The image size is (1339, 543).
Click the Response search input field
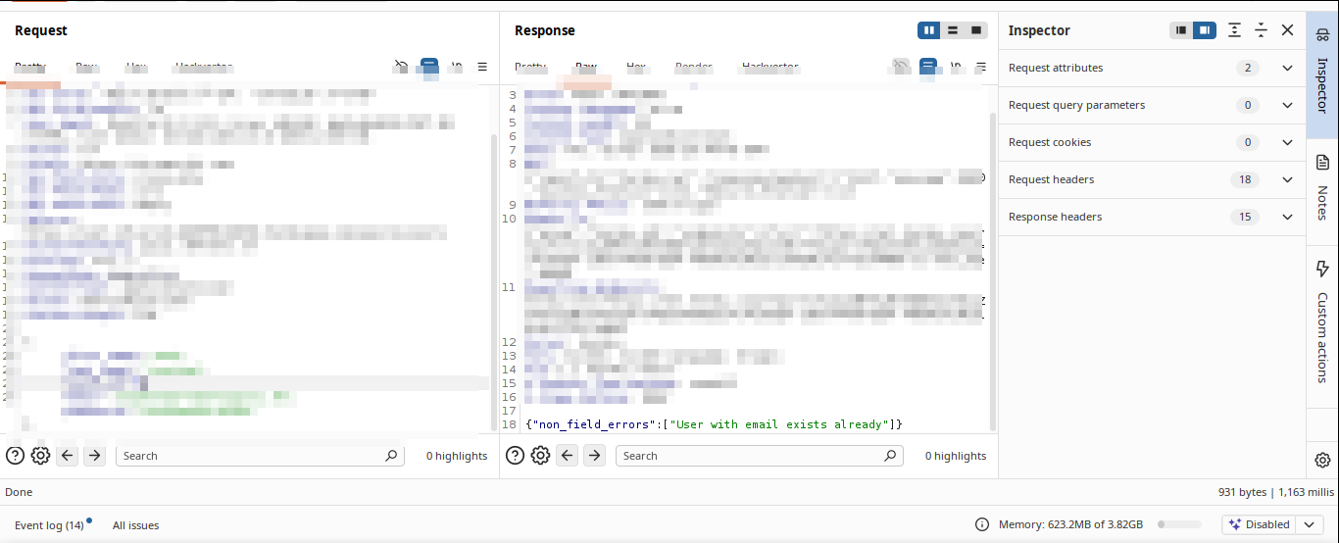pyautogui.click(x=750, y=456)
